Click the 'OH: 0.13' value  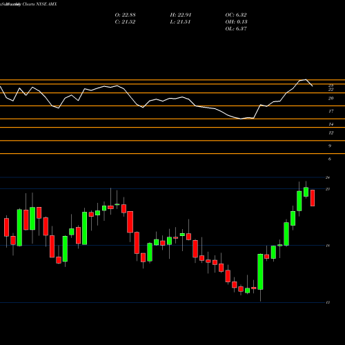click(236, 22)
